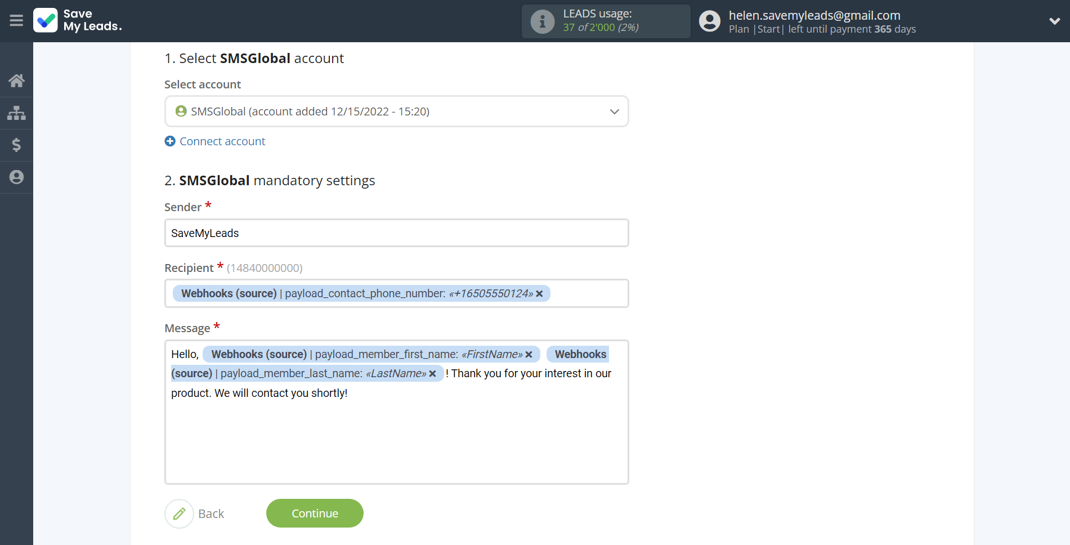Open the connections sitemap sidebar icon
The image size is (1070, 545).
16,113
